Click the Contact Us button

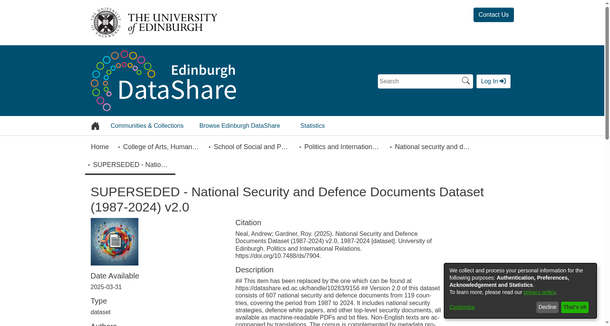point(493,15)
